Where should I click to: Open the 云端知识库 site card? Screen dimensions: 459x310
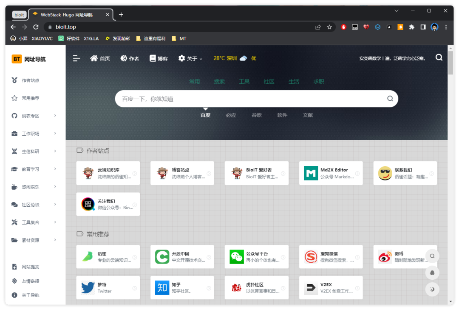(108, 173)
